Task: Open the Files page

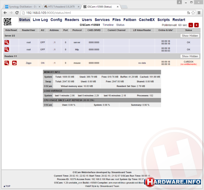Action: coord(116,20)
